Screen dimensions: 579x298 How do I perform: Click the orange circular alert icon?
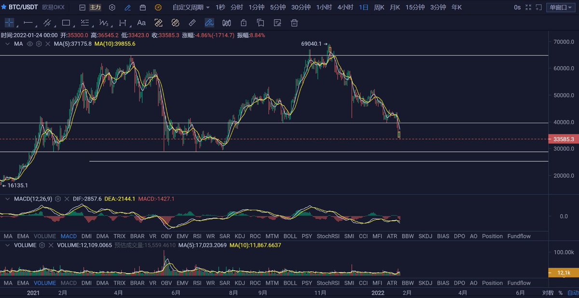pyautogui.click(x=158, y=8)
